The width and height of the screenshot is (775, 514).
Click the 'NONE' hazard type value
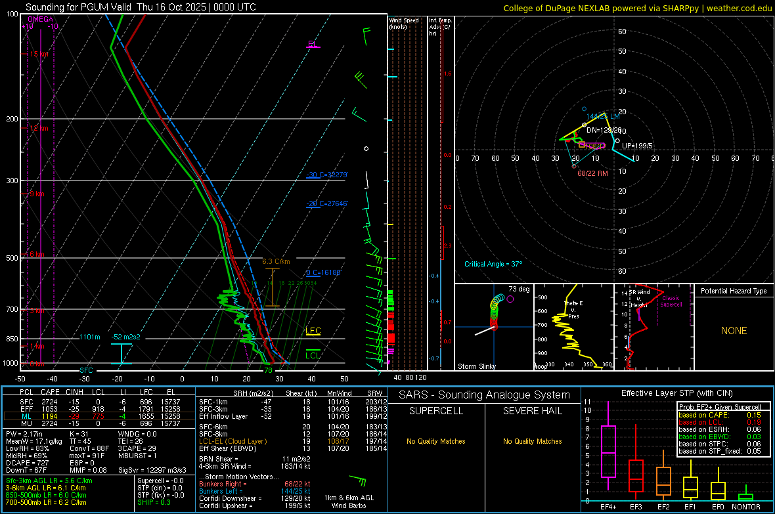(x=734, y=331)
